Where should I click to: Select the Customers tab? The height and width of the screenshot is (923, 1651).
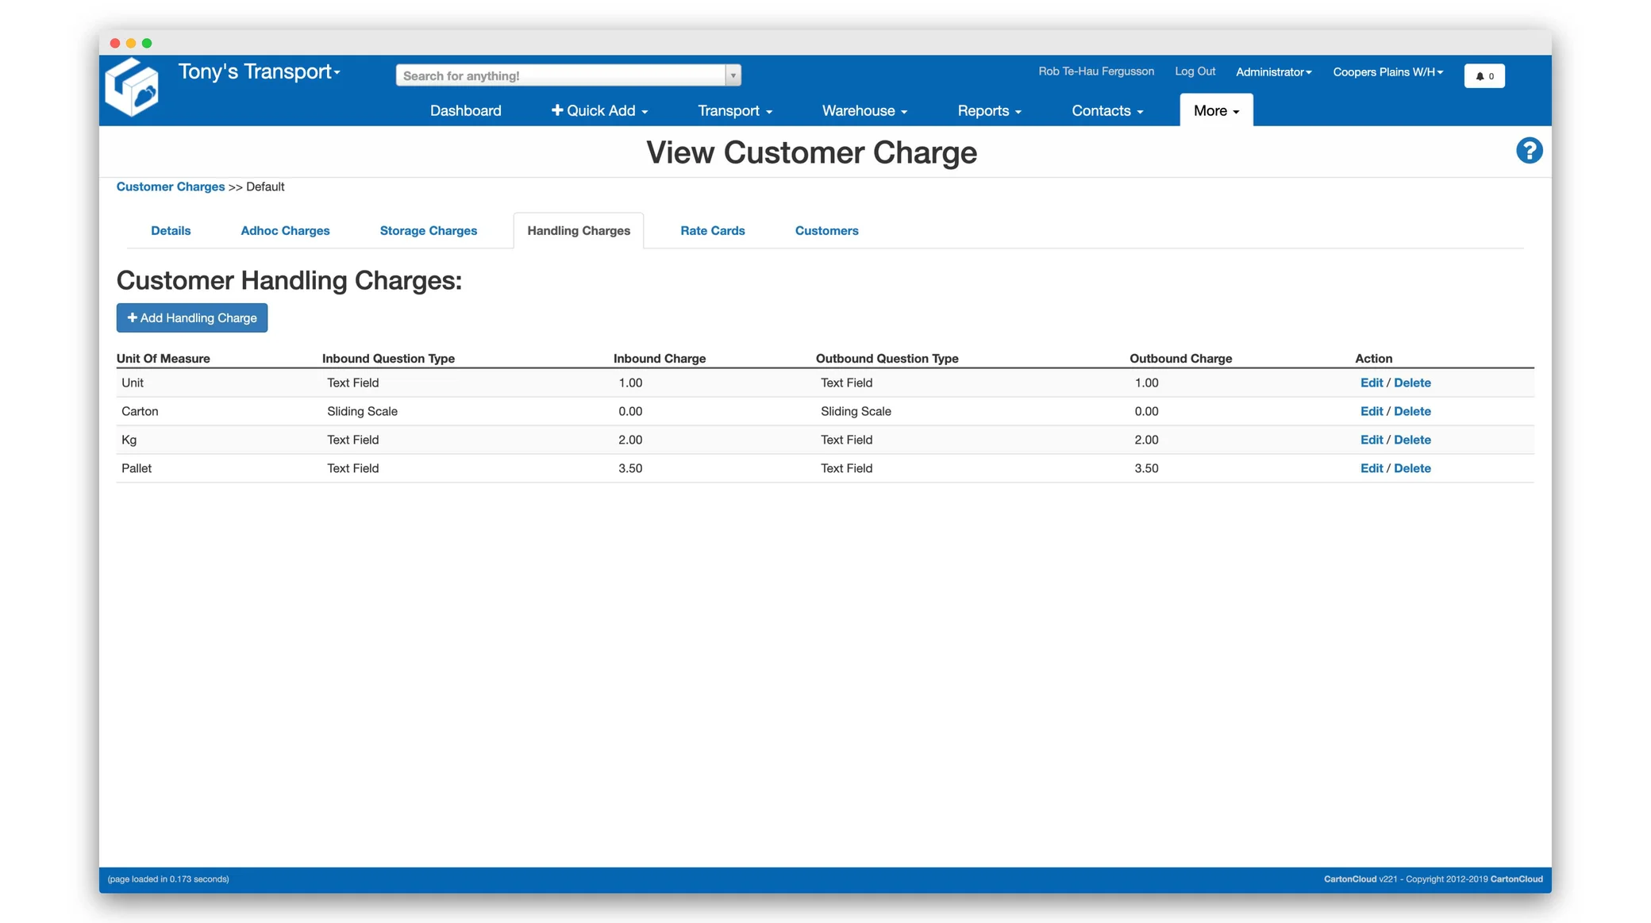tap(826, 230)
